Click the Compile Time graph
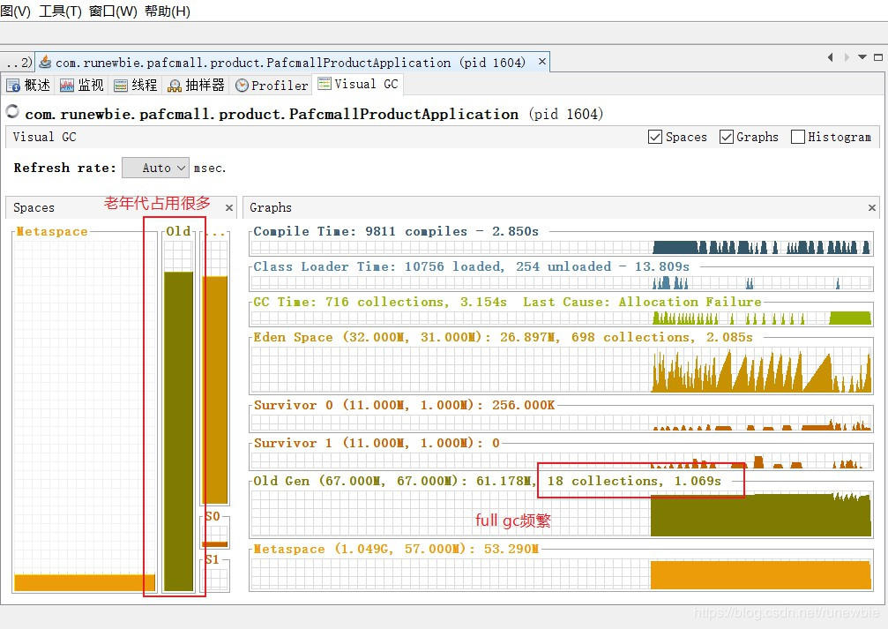This screenshot has width=888, height=629. coord(561,248)
